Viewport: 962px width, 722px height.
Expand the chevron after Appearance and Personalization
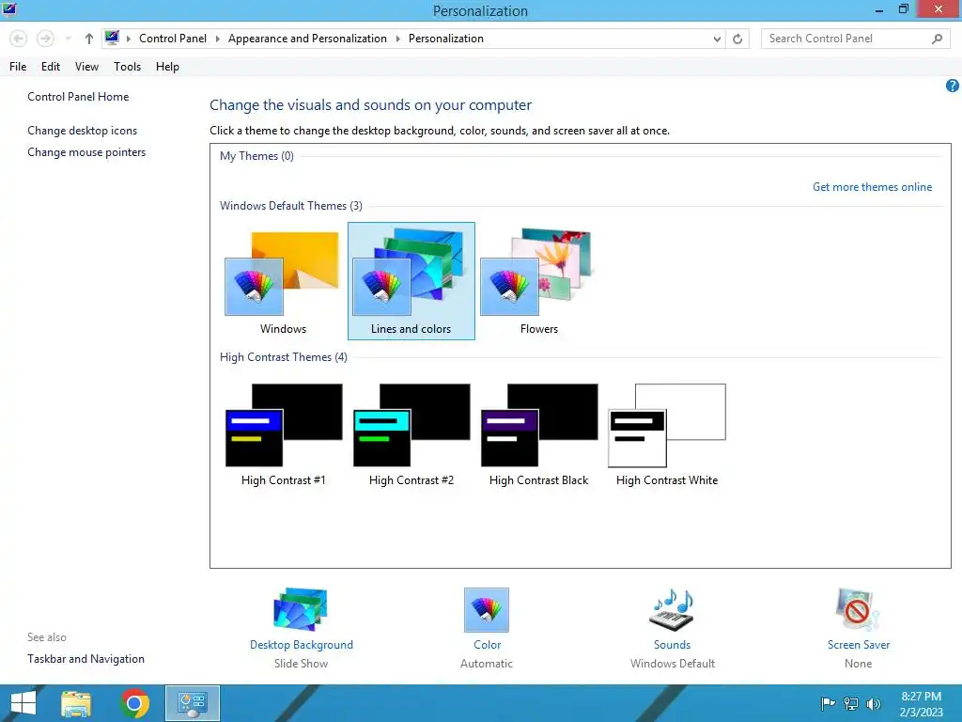[x=397, y=39]
